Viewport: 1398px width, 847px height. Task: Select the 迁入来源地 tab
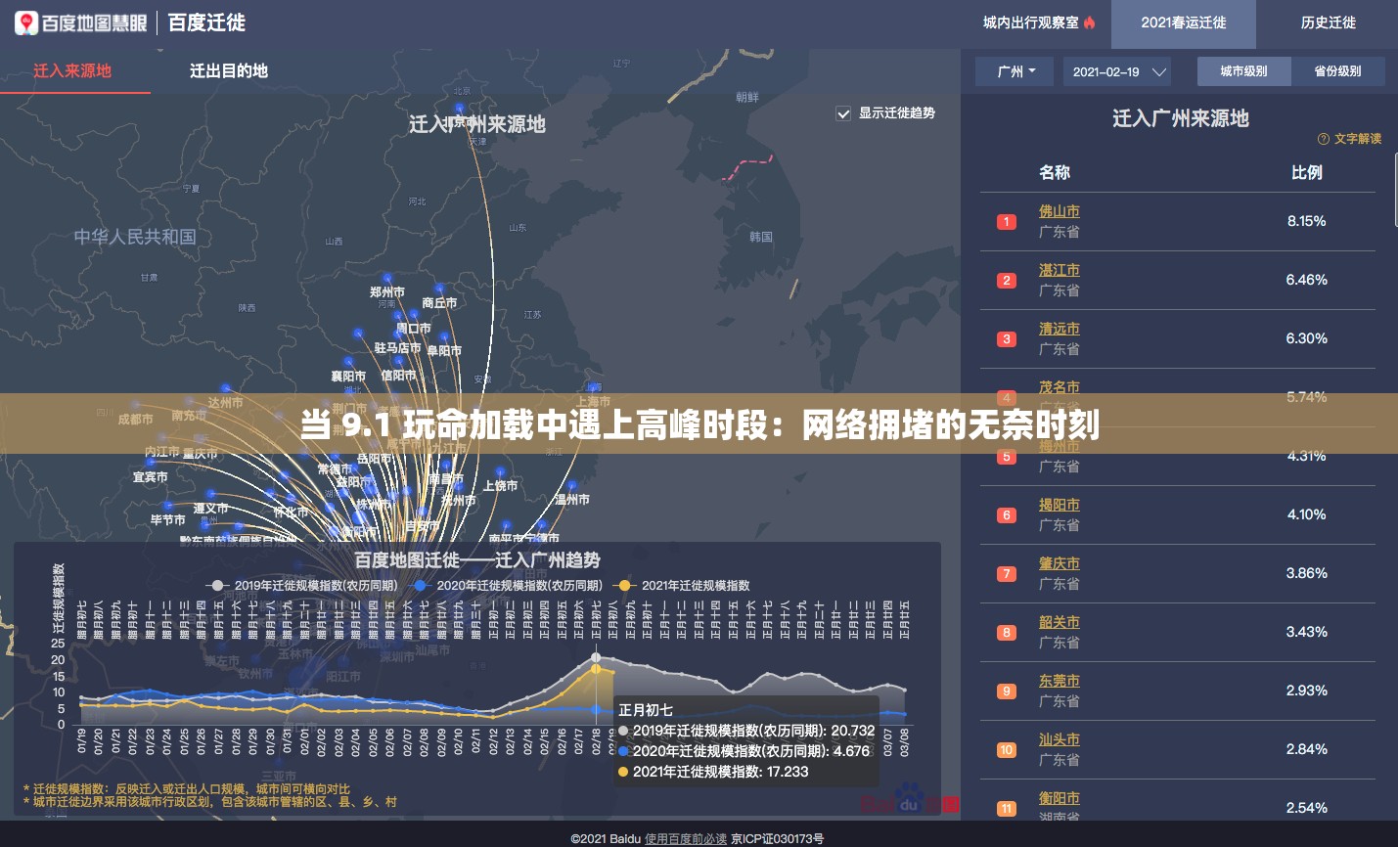pyautogui.click(x=72, y=70)
